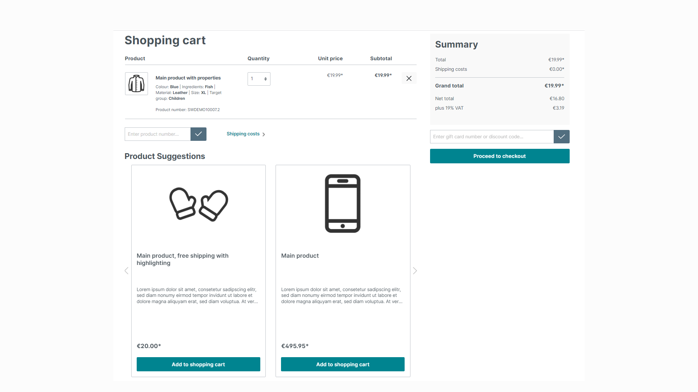Expand the Shipping costs section
The height and width of the screenshot is (392, 698).
tap(246, 134)
